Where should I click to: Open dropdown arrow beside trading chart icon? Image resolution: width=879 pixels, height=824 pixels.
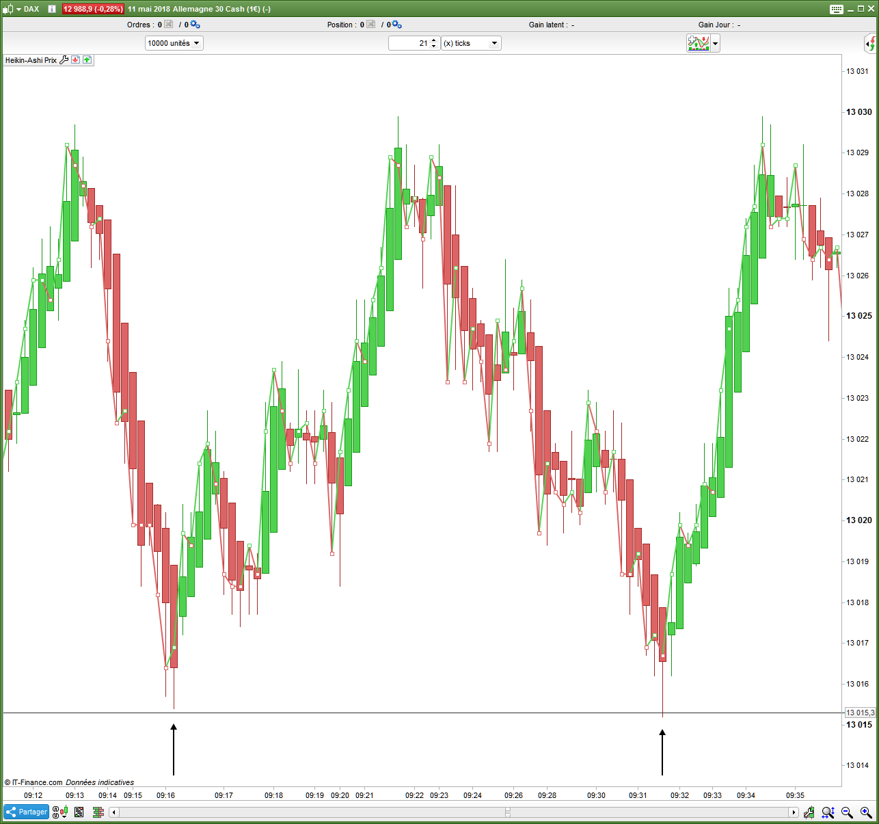715,43
